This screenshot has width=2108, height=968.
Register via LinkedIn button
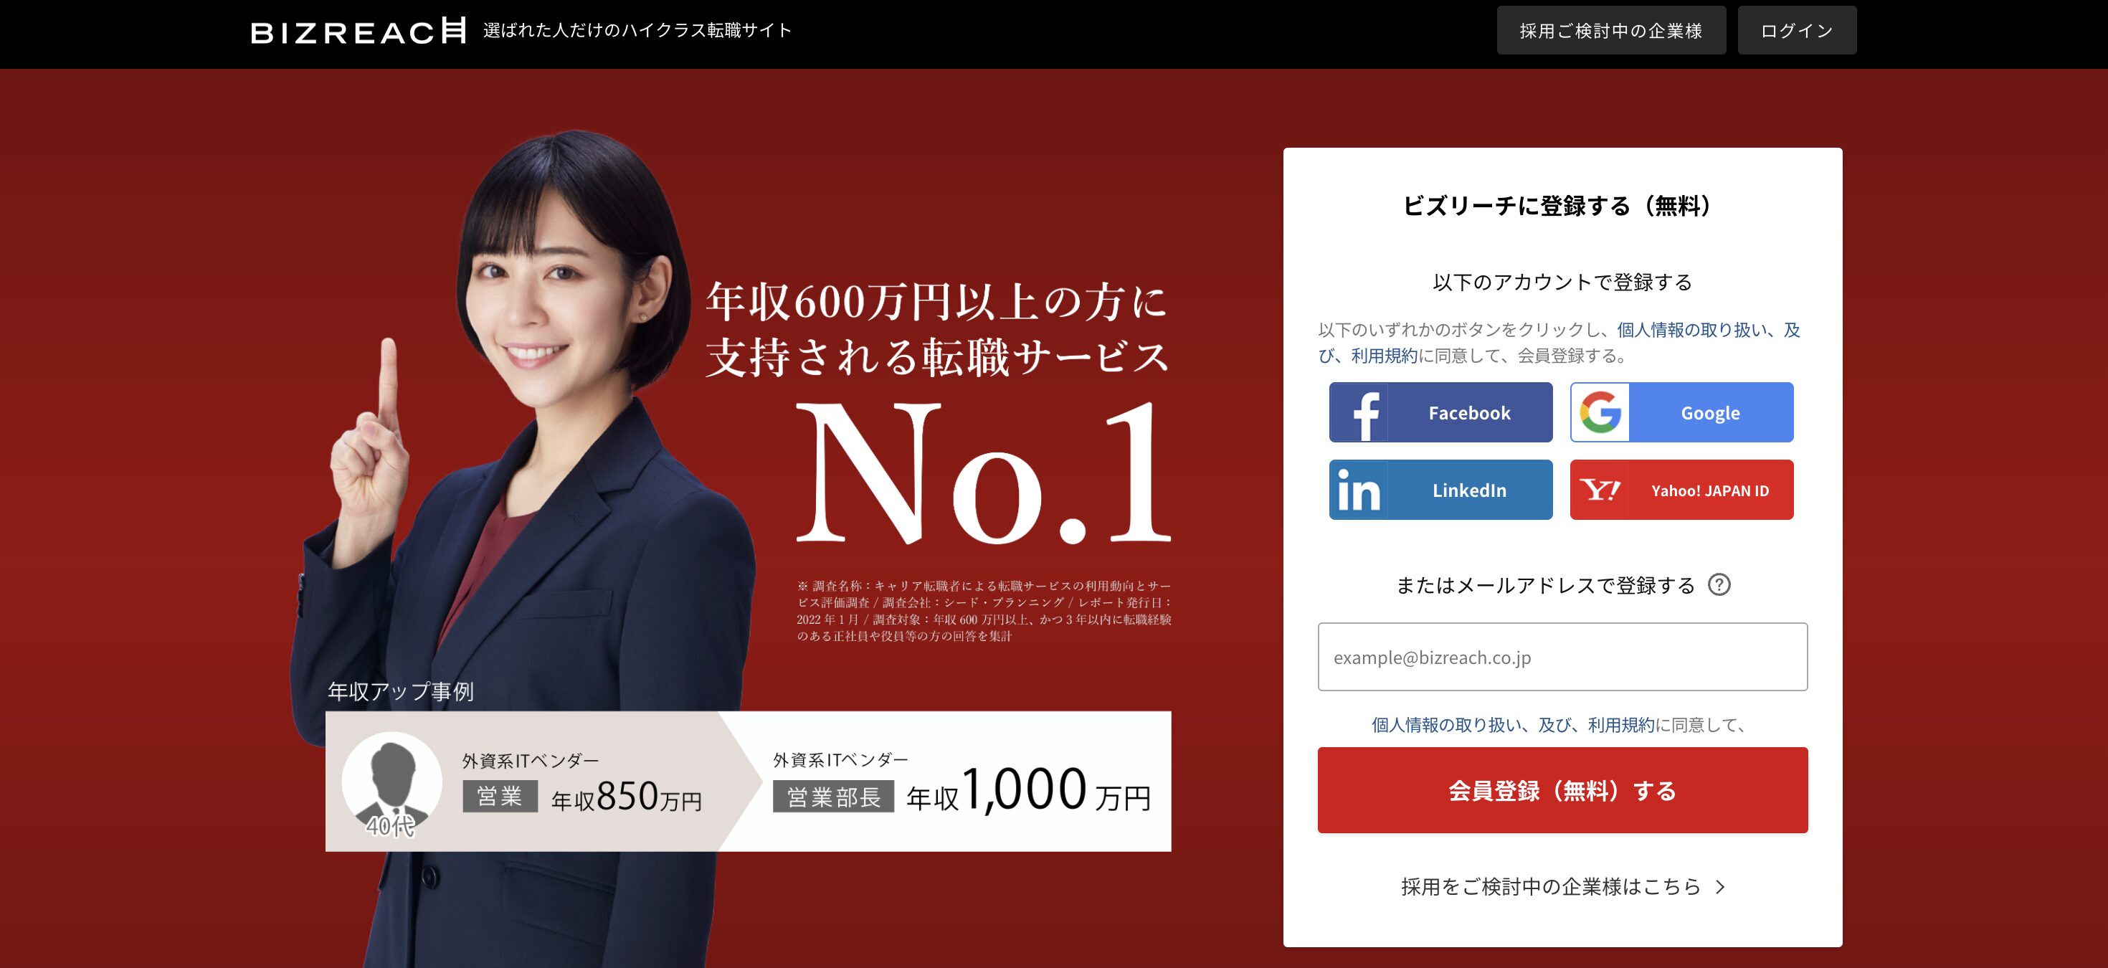1440,490
